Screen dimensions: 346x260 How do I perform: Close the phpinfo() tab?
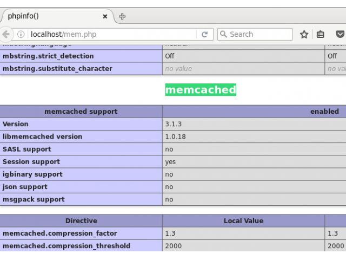[x=105, y=16]
